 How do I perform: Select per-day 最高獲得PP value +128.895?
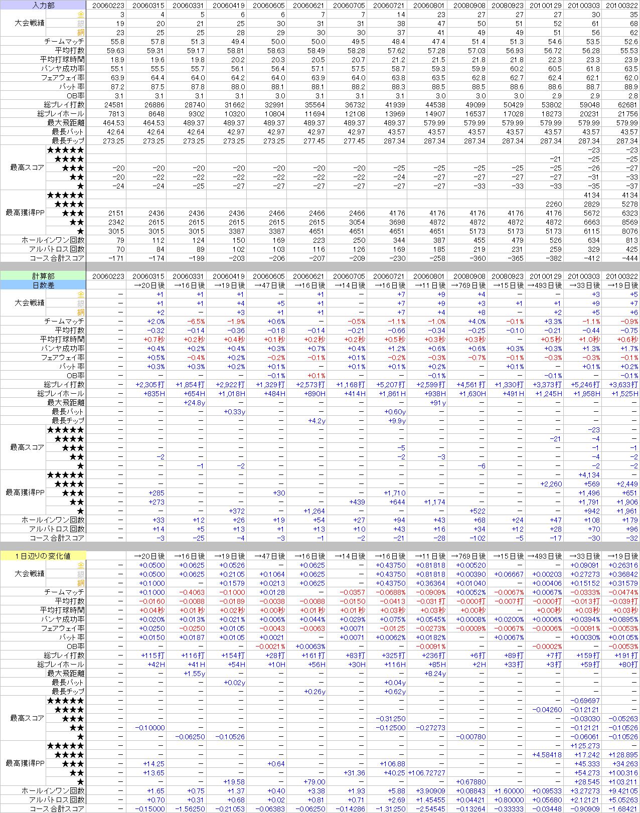[x=623, y=755]
